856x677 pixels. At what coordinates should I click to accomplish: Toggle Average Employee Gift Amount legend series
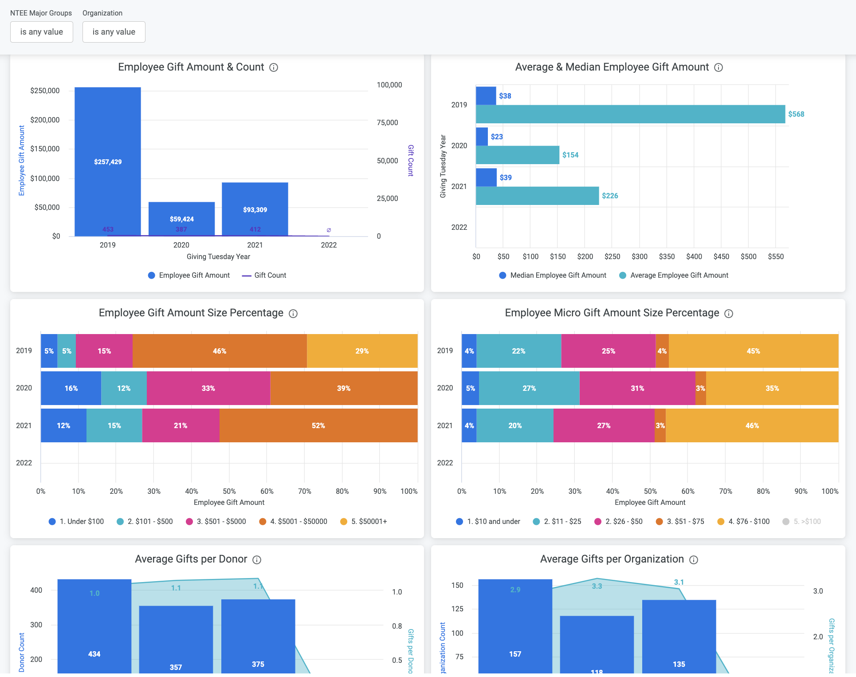point(674,276)
